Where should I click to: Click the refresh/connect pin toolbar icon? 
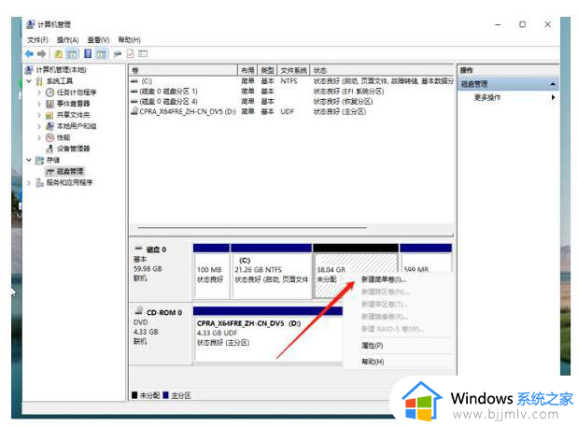click(x=118, y=54)
